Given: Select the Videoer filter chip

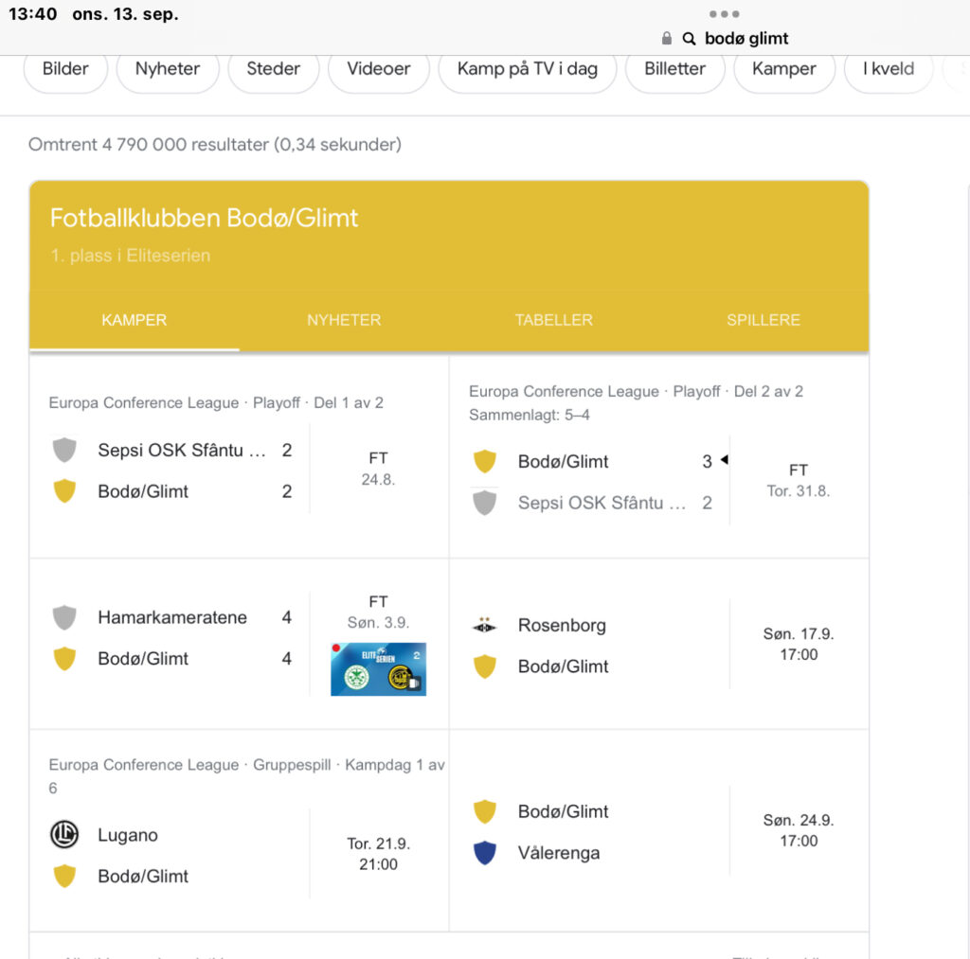Looking at the screenshot, I should 379,68.
